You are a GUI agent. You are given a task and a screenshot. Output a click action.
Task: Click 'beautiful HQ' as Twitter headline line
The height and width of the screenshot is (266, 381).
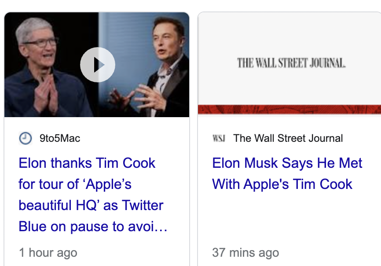91,205
